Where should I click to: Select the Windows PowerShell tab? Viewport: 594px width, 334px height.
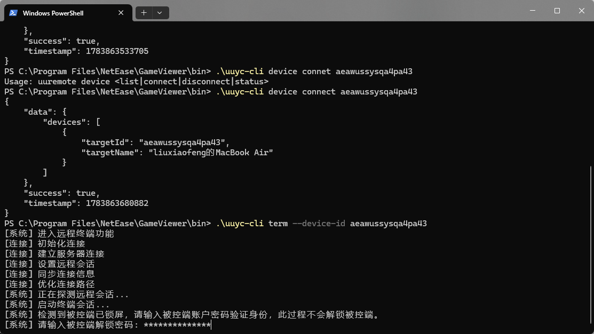(68, 13)
